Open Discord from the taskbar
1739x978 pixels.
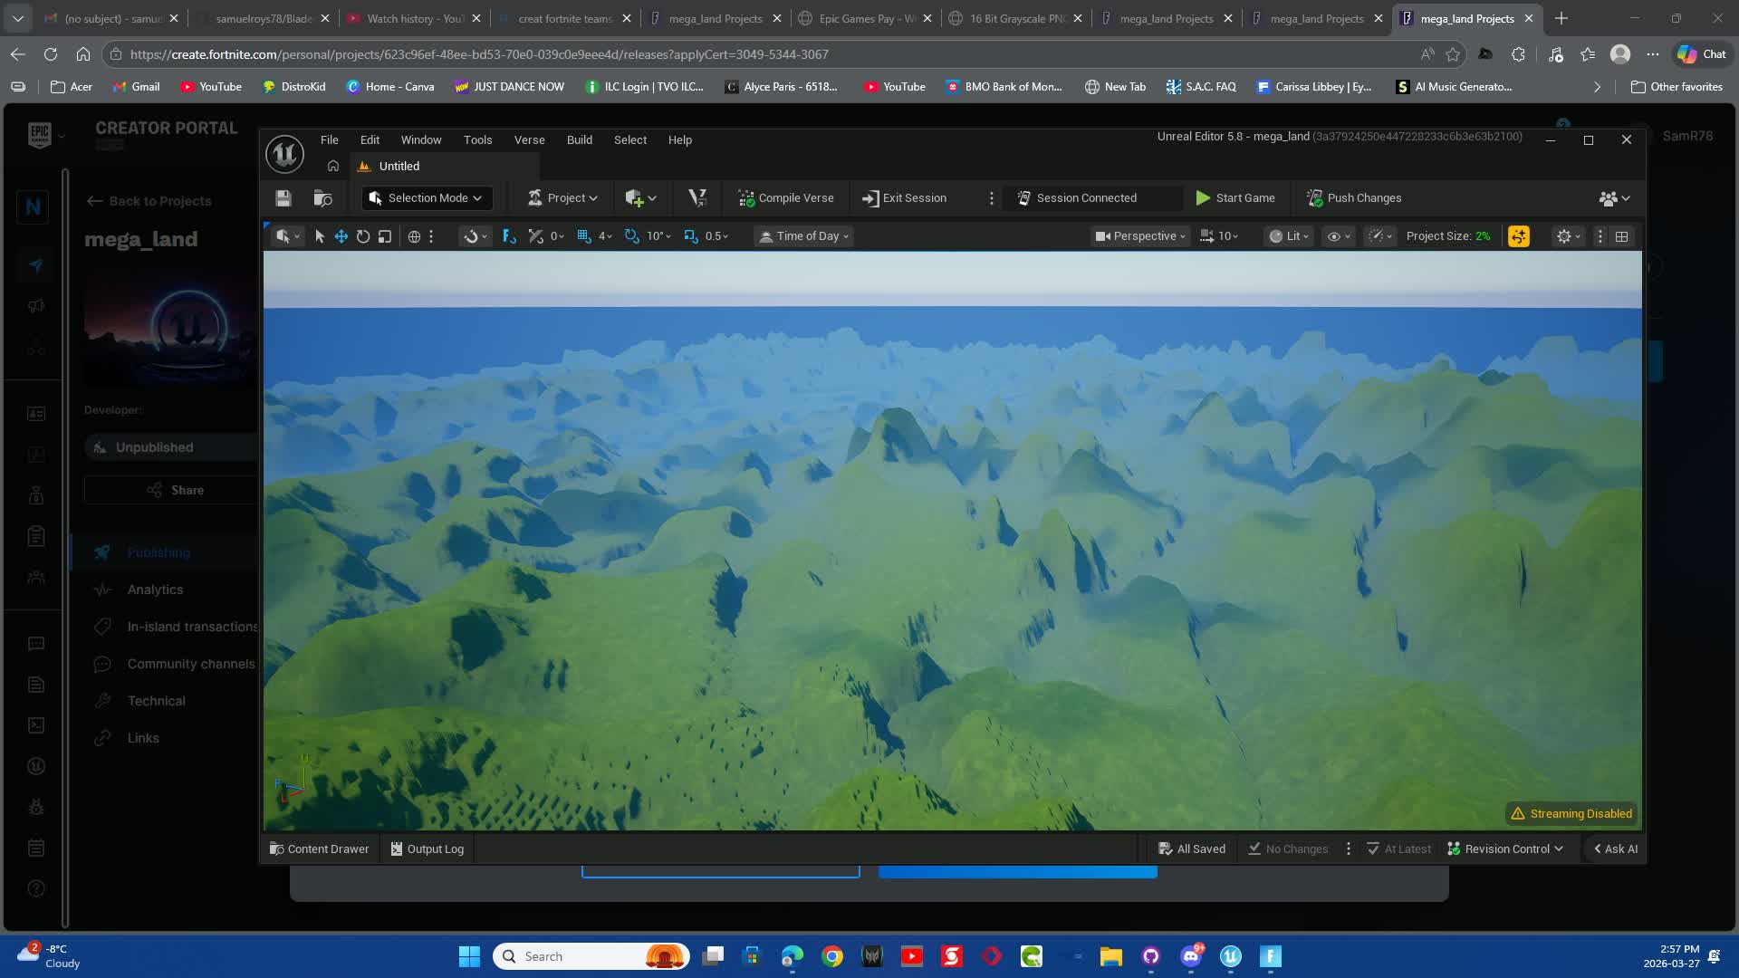[1191, 956]
